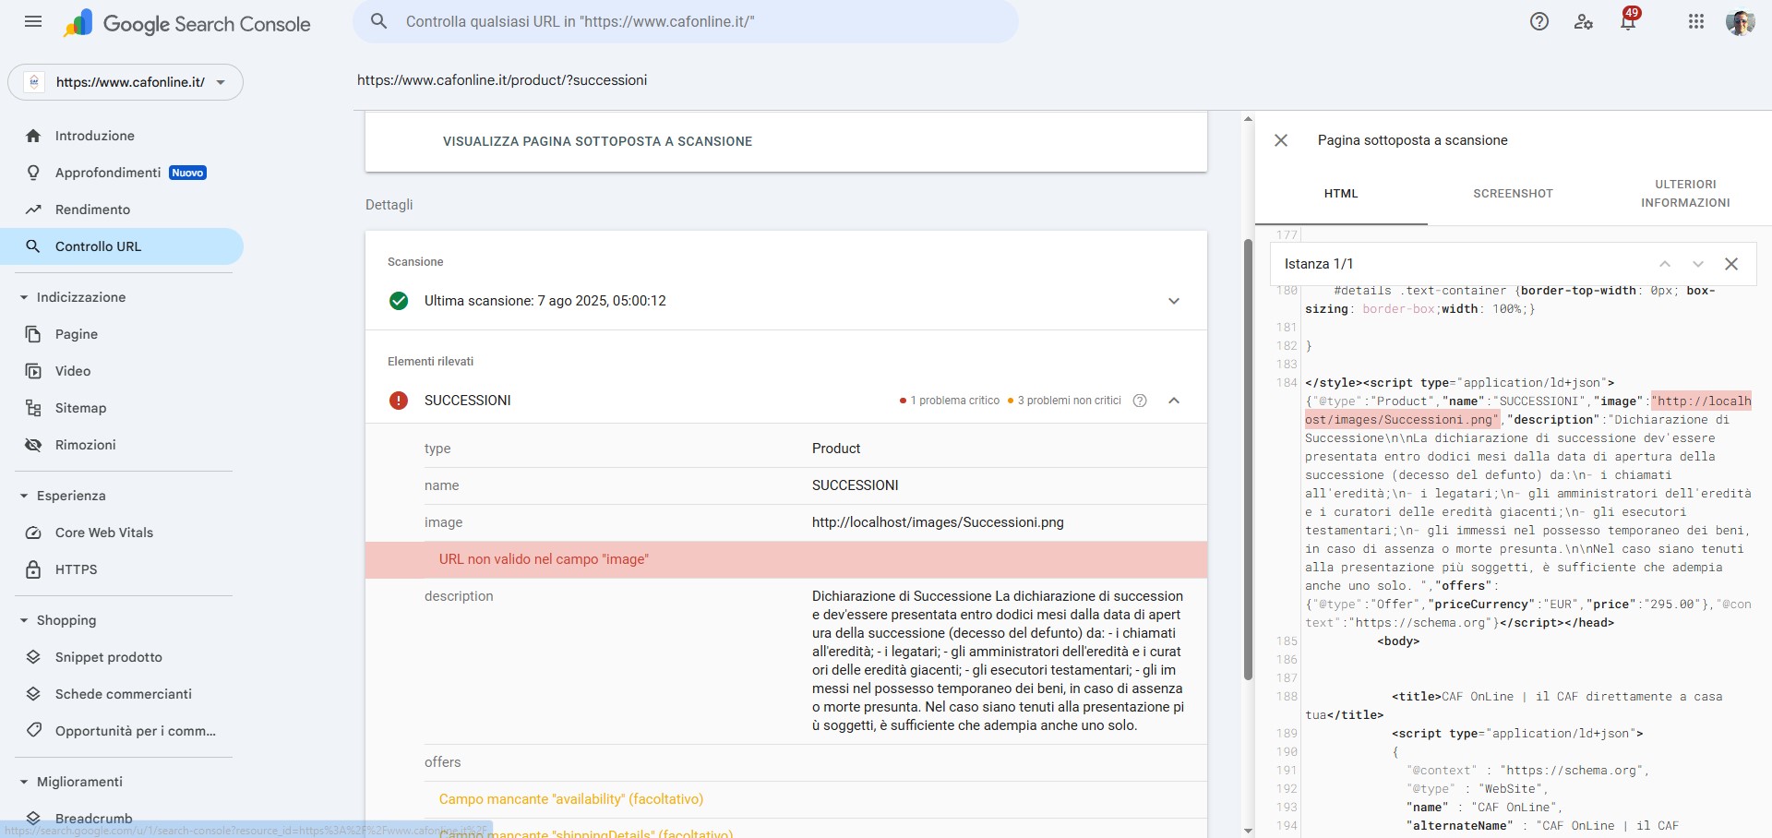Open notifications bell with 49 badge
The image size is (1772, 838).
1629,19
